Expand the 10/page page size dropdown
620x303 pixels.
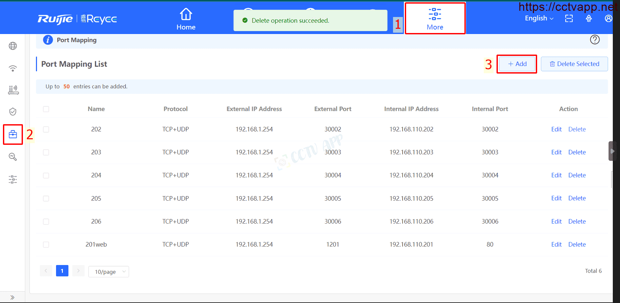pyautogui.click(x=109, y=272)
